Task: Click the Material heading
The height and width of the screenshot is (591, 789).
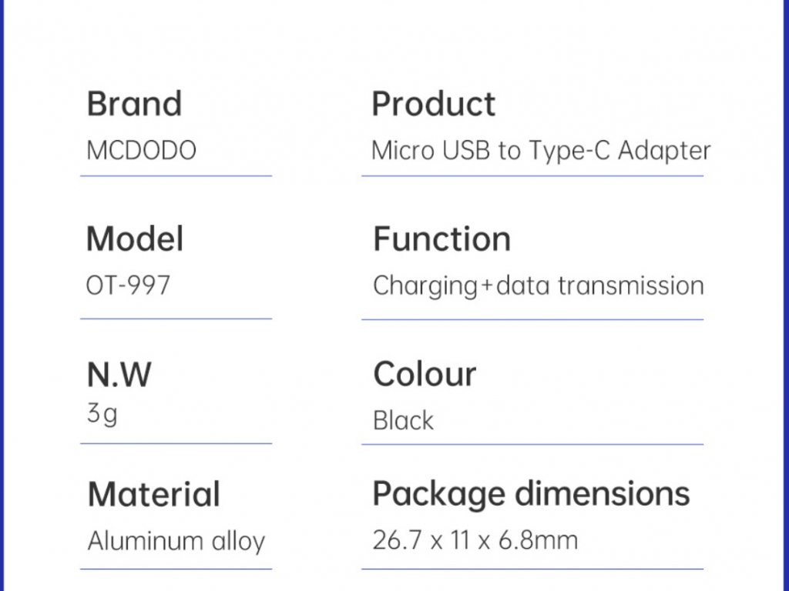Action: click(154, 494)
